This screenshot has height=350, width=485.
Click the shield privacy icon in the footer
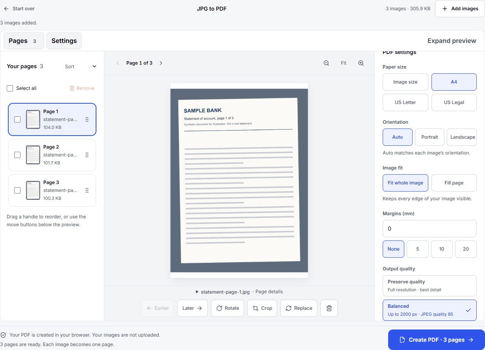point(3,335)
